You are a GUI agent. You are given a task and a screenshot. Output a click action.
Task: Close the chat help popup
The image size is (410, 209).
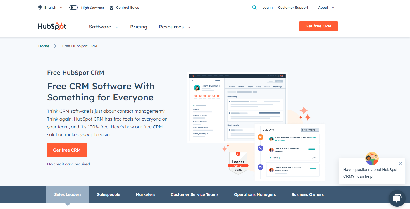pyautogui.click(x=401, y=164)
